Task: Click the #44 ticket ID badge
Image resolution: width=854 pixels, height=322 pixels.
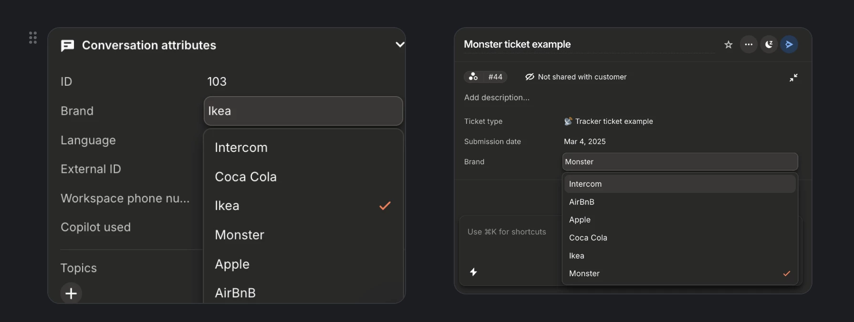Action: 486,77
